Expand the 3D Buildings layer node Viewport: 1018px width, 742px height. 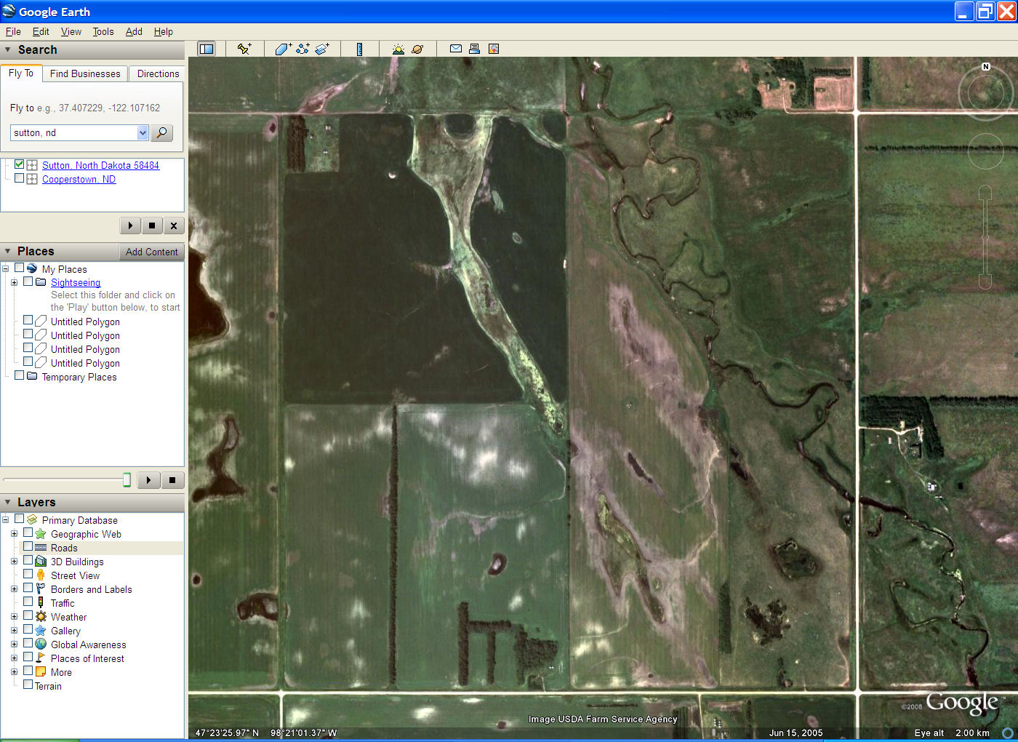[14, 562]
